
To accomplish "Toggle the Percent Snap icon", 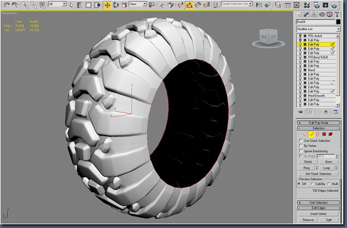I will click(x=198, y=5).
